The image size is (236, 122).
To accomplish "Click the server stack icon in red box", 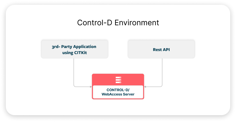I will pyautogui.click(x=118, y=80).
